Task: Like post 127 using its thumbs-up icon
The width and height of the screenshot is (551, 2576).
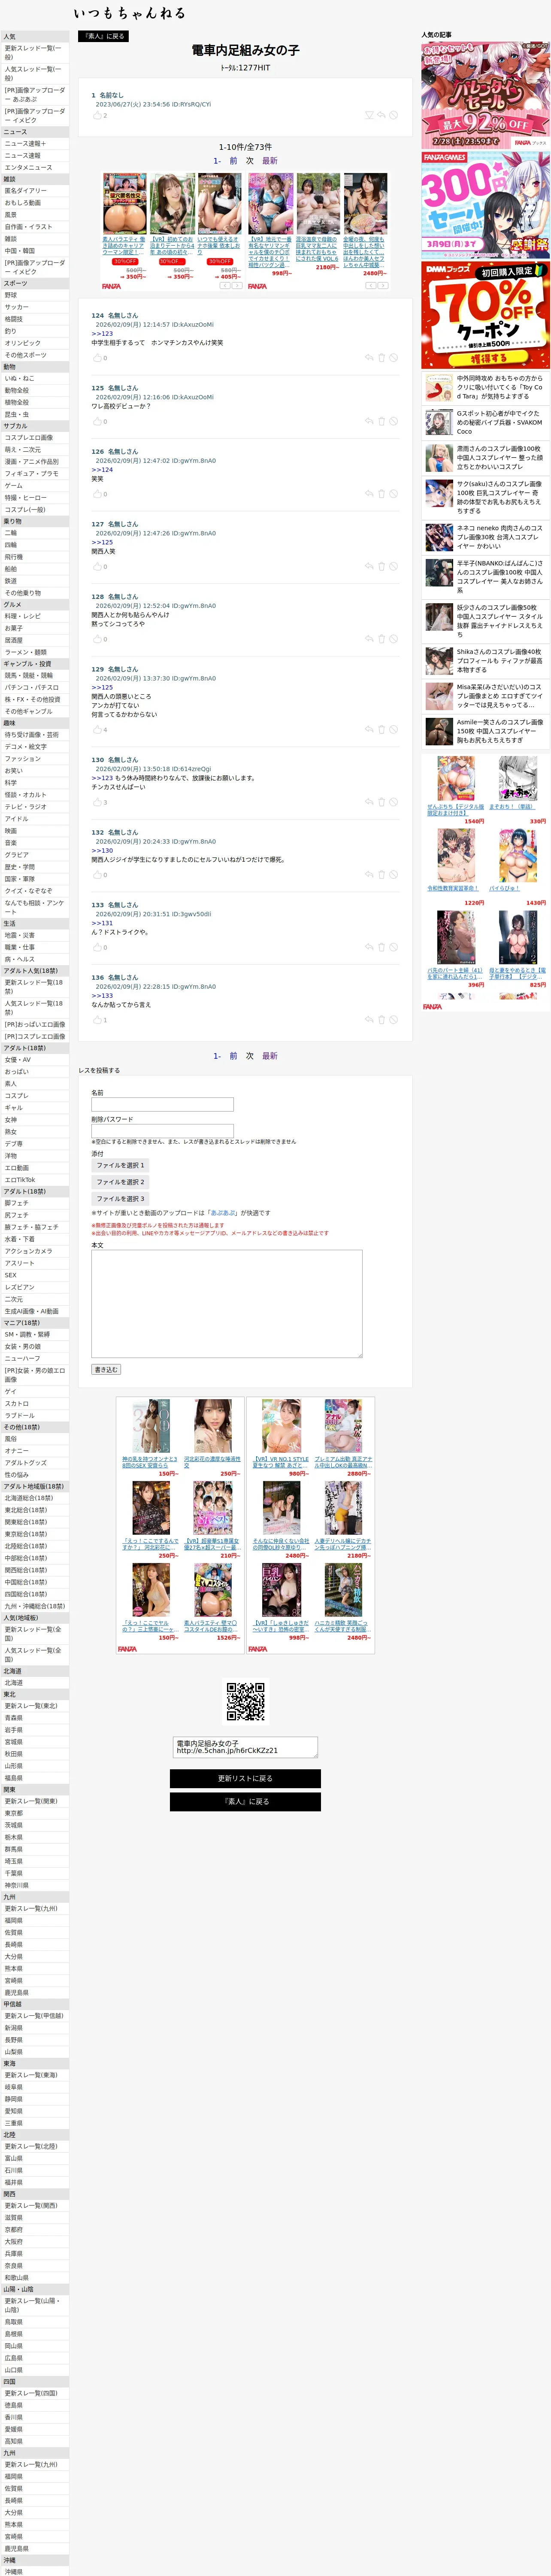Action: pyautogui.click(x=97, y=567)
